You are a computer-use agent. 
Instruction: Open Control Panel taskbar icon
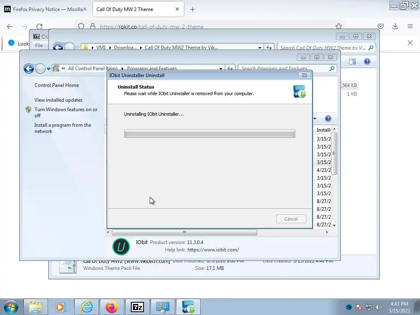(162, 307)
